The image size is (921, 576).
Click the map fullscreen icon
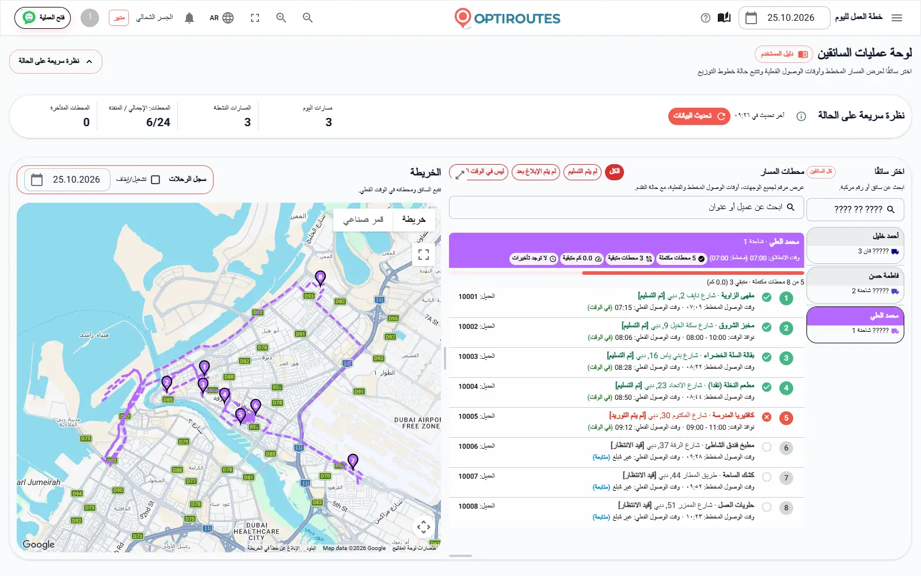click(x=424, y=254)
